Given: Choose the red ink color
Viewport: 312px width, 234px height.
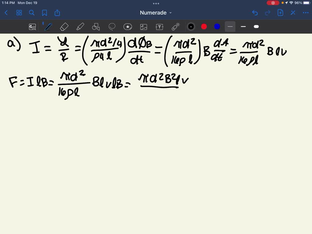Looking at the screenshot, I should 204,27.
